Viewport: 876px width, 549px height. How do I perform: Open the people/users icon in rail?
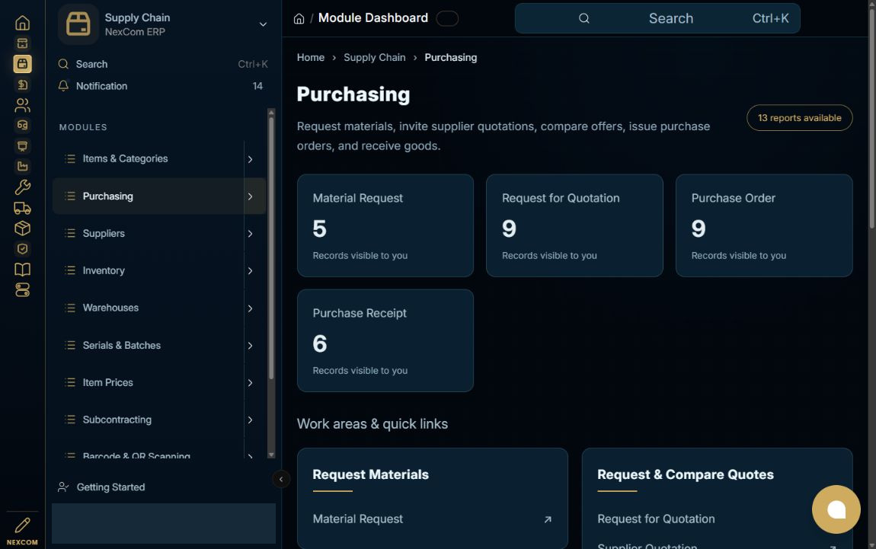click(x=22, y=105)
